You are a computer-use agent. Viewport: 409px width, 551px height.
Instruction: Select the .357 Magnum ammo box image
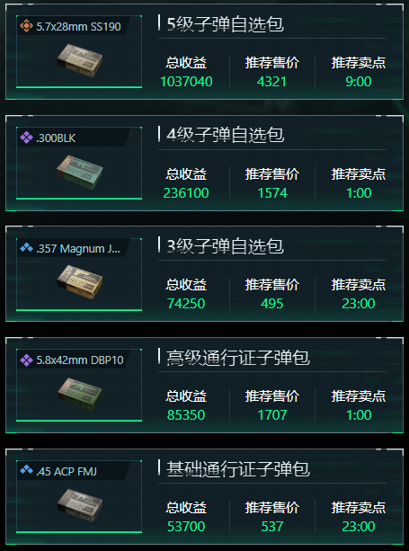tap(80, 282)
